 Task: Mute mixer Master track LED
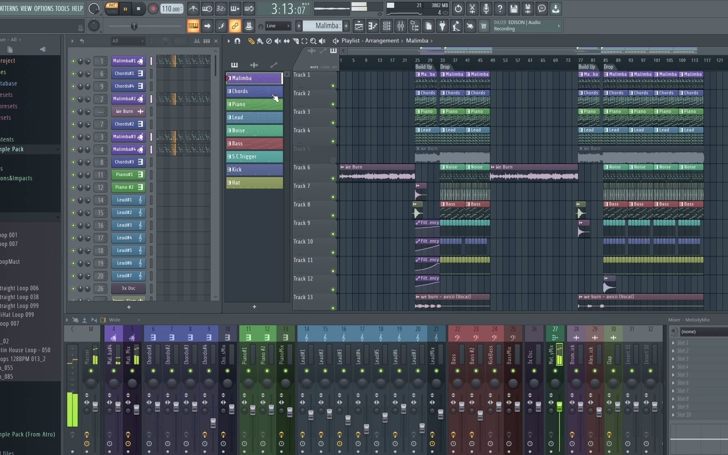91,371
